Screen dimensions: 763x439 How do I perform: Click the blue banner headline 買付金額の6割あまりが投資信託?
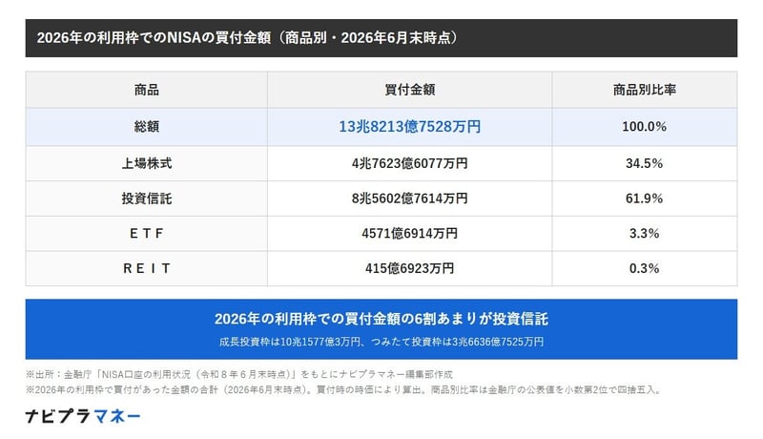coord(381,319)
